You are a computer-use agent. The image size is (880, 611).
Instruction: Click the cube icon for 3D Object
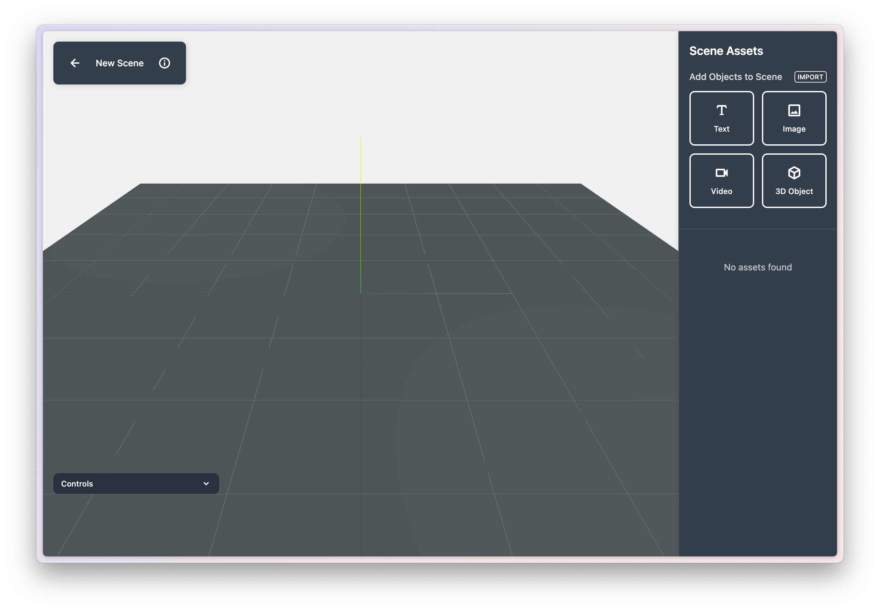tap(794, 173)
